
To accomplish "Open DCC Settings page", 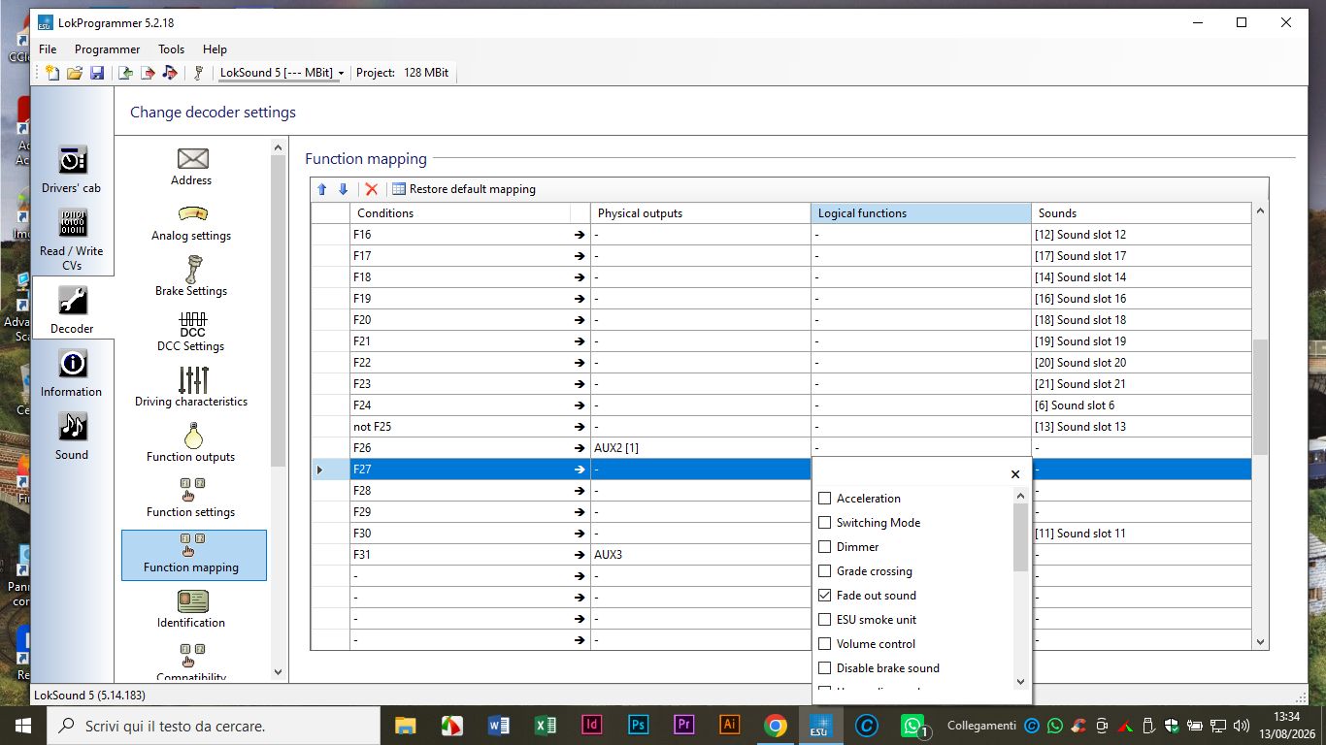I will (x=192, y=333).
